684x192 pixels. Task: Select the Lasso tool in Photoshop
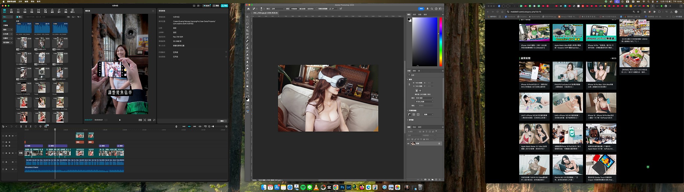click(247, 24)
